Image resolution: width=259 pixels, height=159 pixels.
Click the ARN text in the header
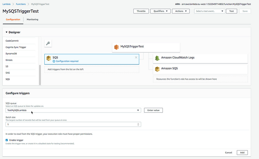[213, 4]
